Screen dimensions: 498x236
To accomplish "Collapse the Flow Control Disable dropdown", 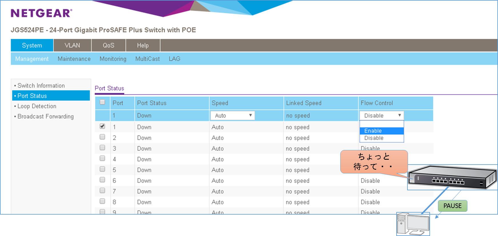I will (x=381, y=115).
